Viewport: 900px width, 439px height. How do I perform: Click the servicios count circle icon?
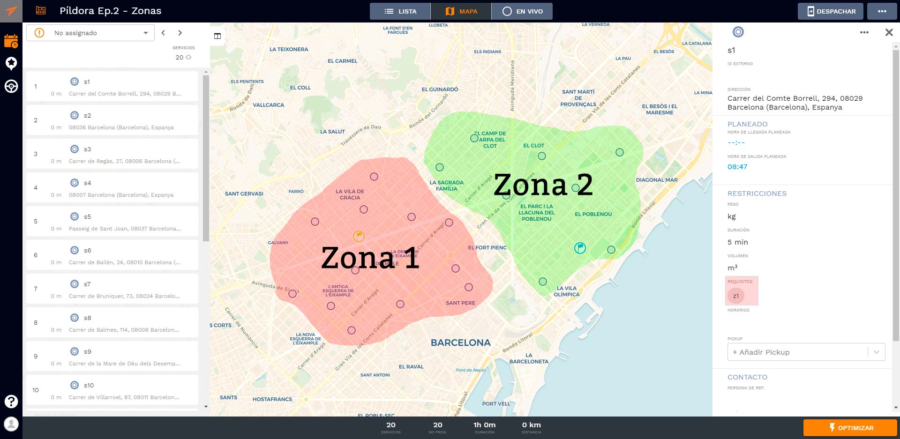coord(188,57)
